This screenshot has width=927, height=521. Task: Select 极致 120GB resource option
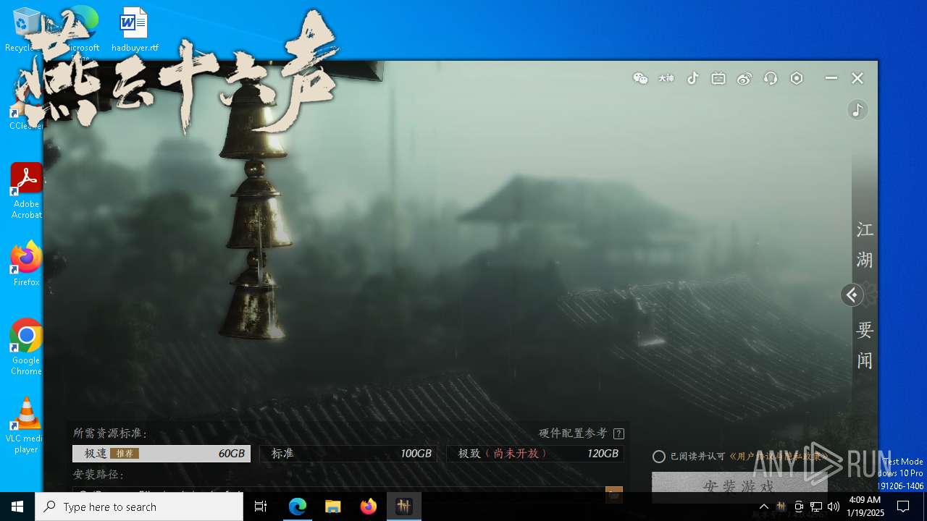click(x=535, y=454)
